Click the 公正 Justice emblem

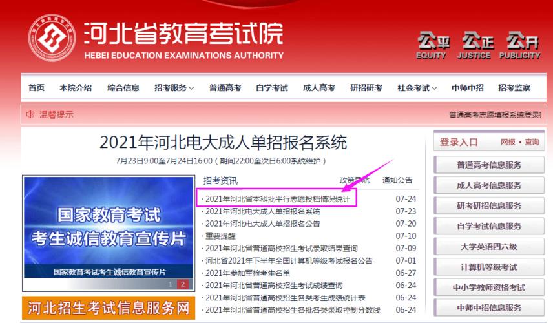[x=477, y=45]
